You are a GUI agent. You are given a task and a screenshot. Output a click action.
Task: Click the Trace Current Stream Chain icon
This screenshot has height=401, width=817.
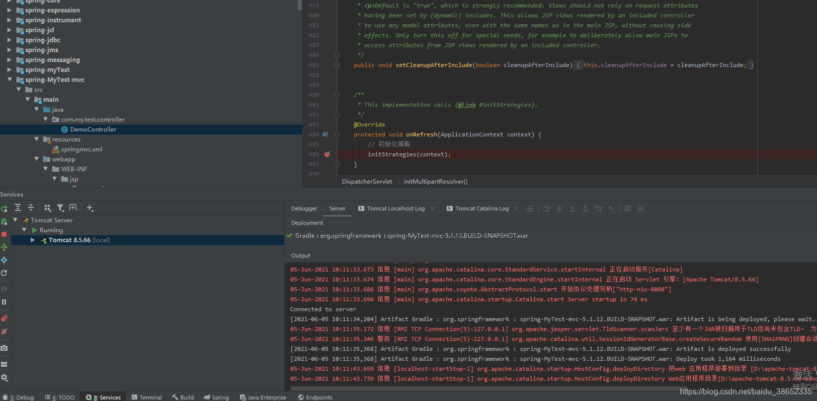point(641,208)
